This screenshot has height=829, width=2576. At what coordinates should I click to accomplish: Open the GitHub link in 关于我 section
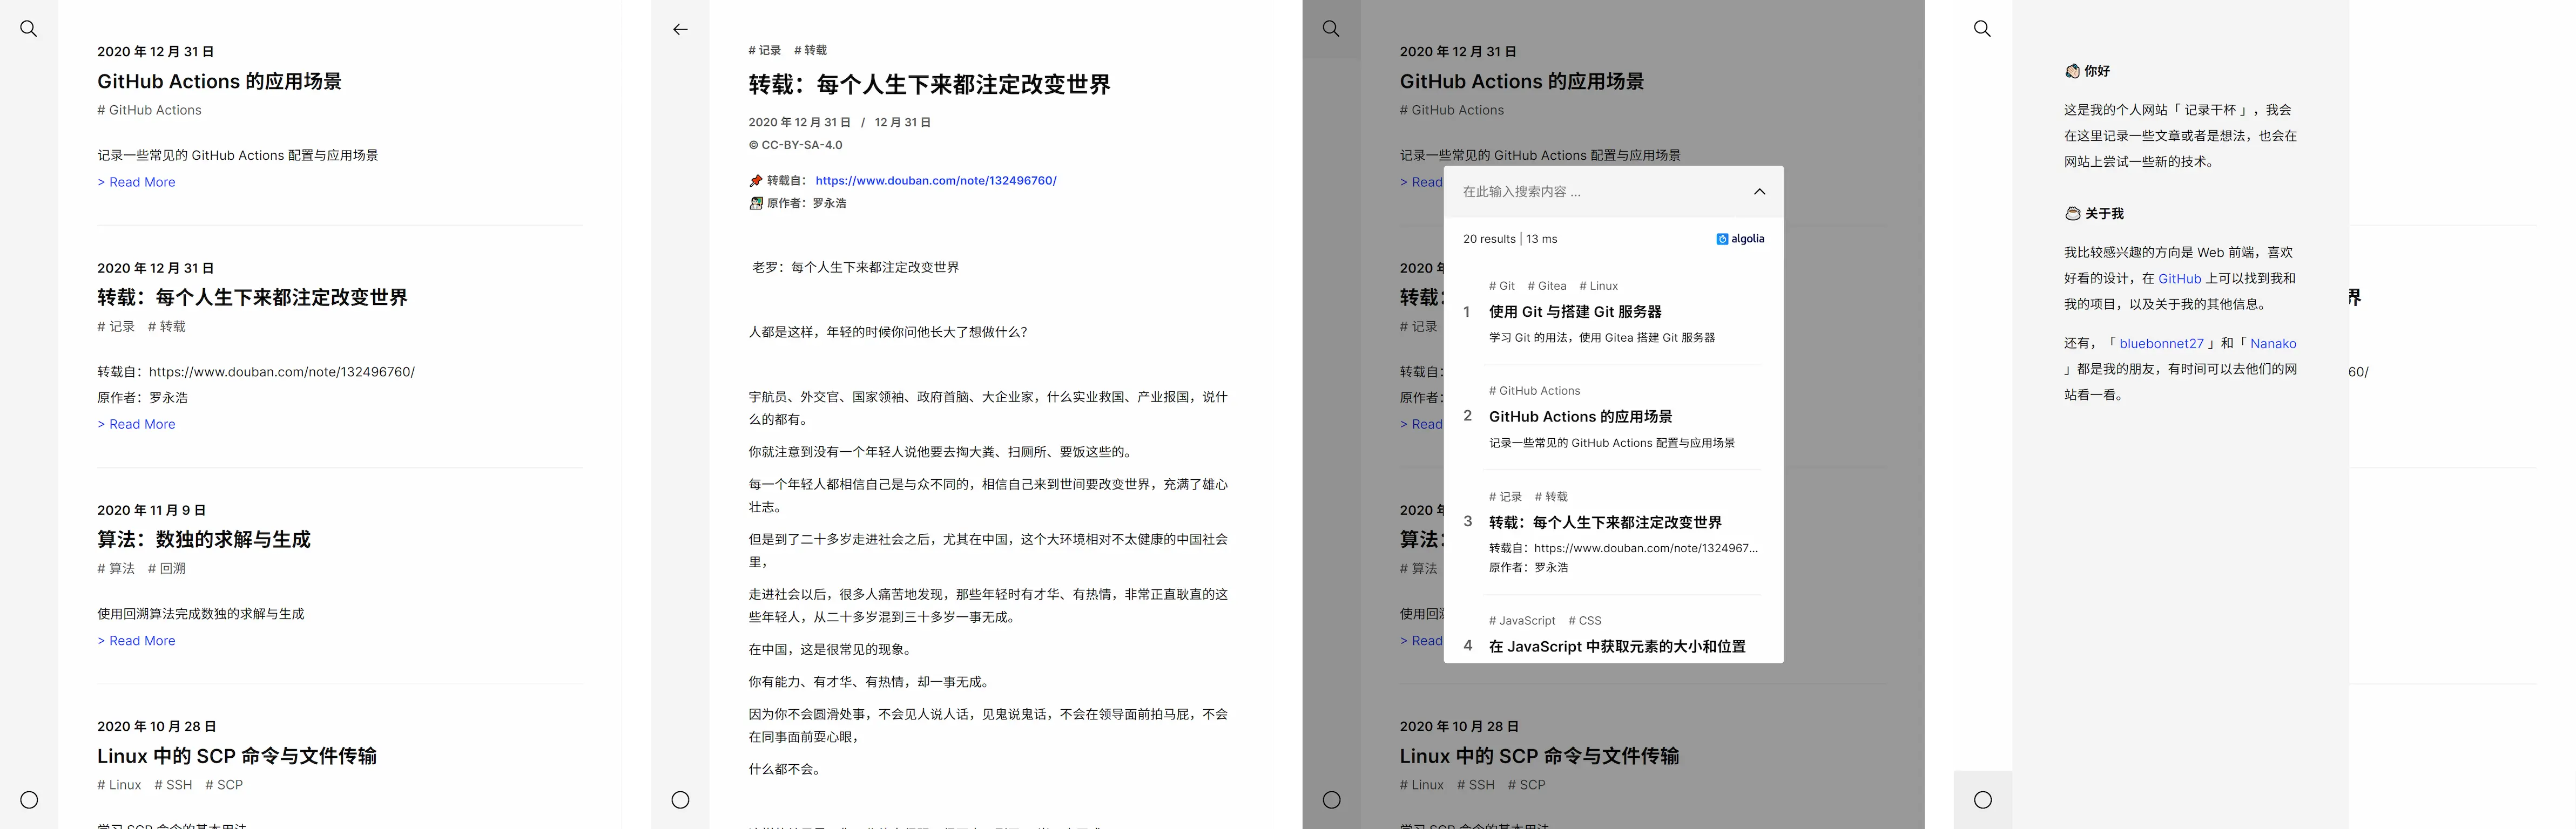[x=2179, y=278]
